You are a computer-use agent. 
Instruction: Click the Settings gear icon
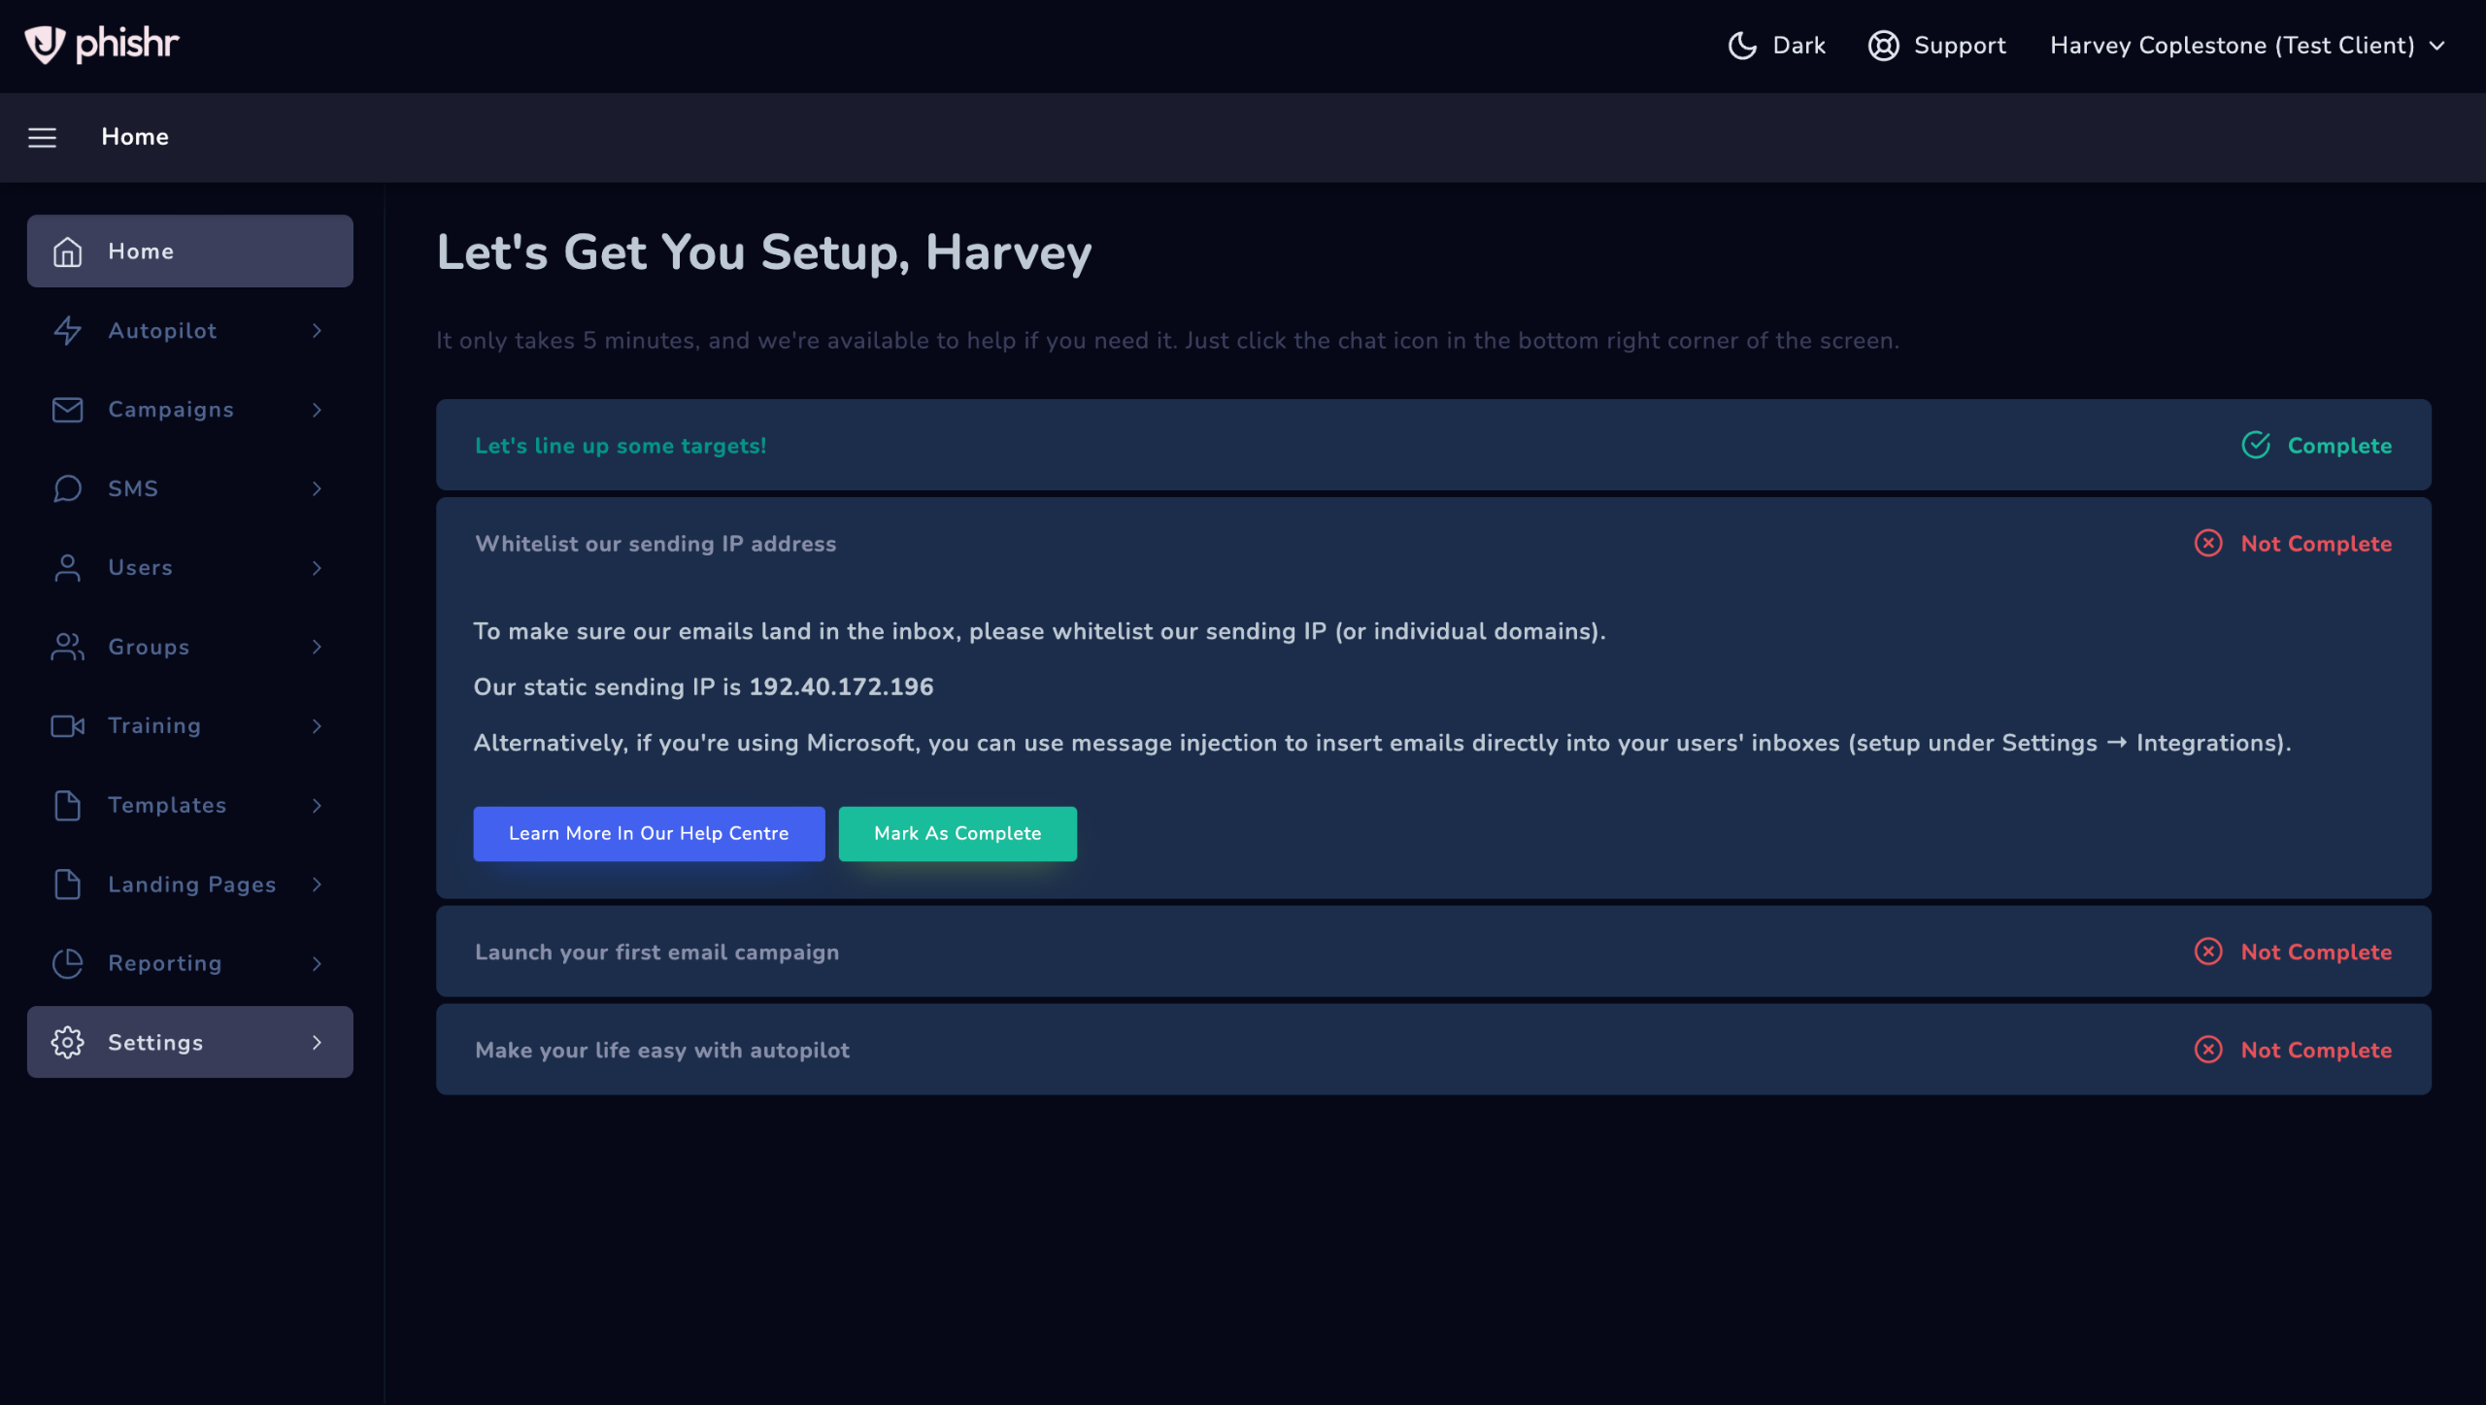tap(67, 1042)
